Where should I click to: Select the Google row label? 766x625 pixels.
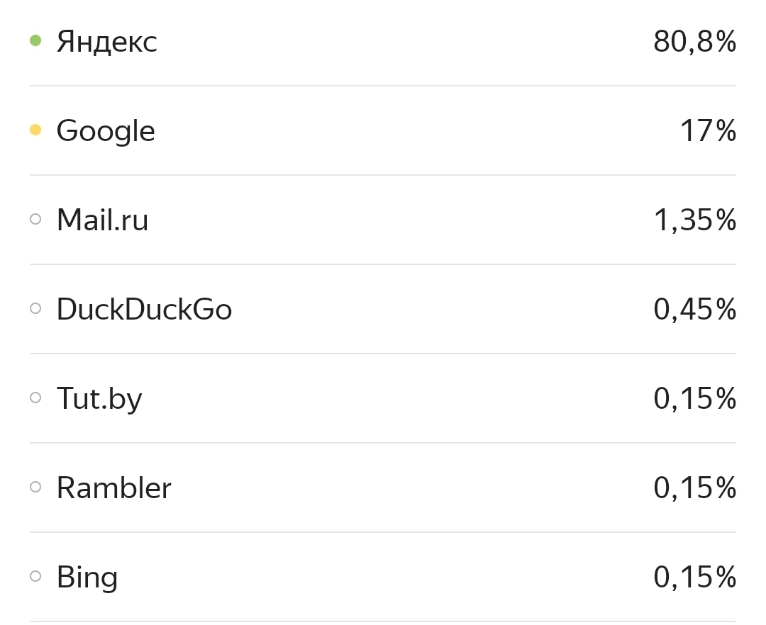(106, 132)
